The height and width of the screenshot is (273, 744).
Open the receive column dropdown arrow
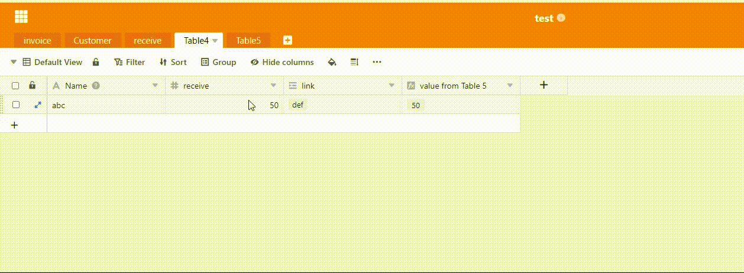(x=274, y=86)
